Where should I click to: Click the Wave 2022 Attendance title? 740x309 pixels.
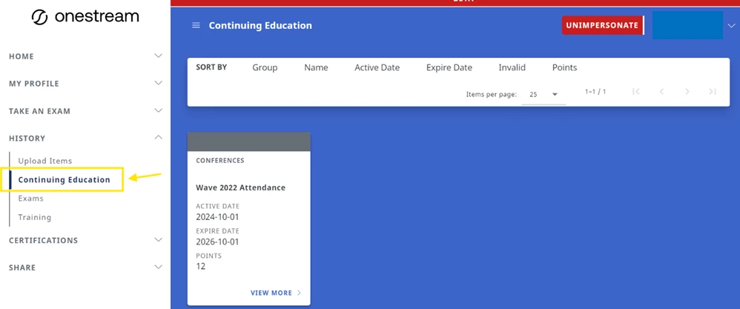pyautogui.click(x=241, y=187)
